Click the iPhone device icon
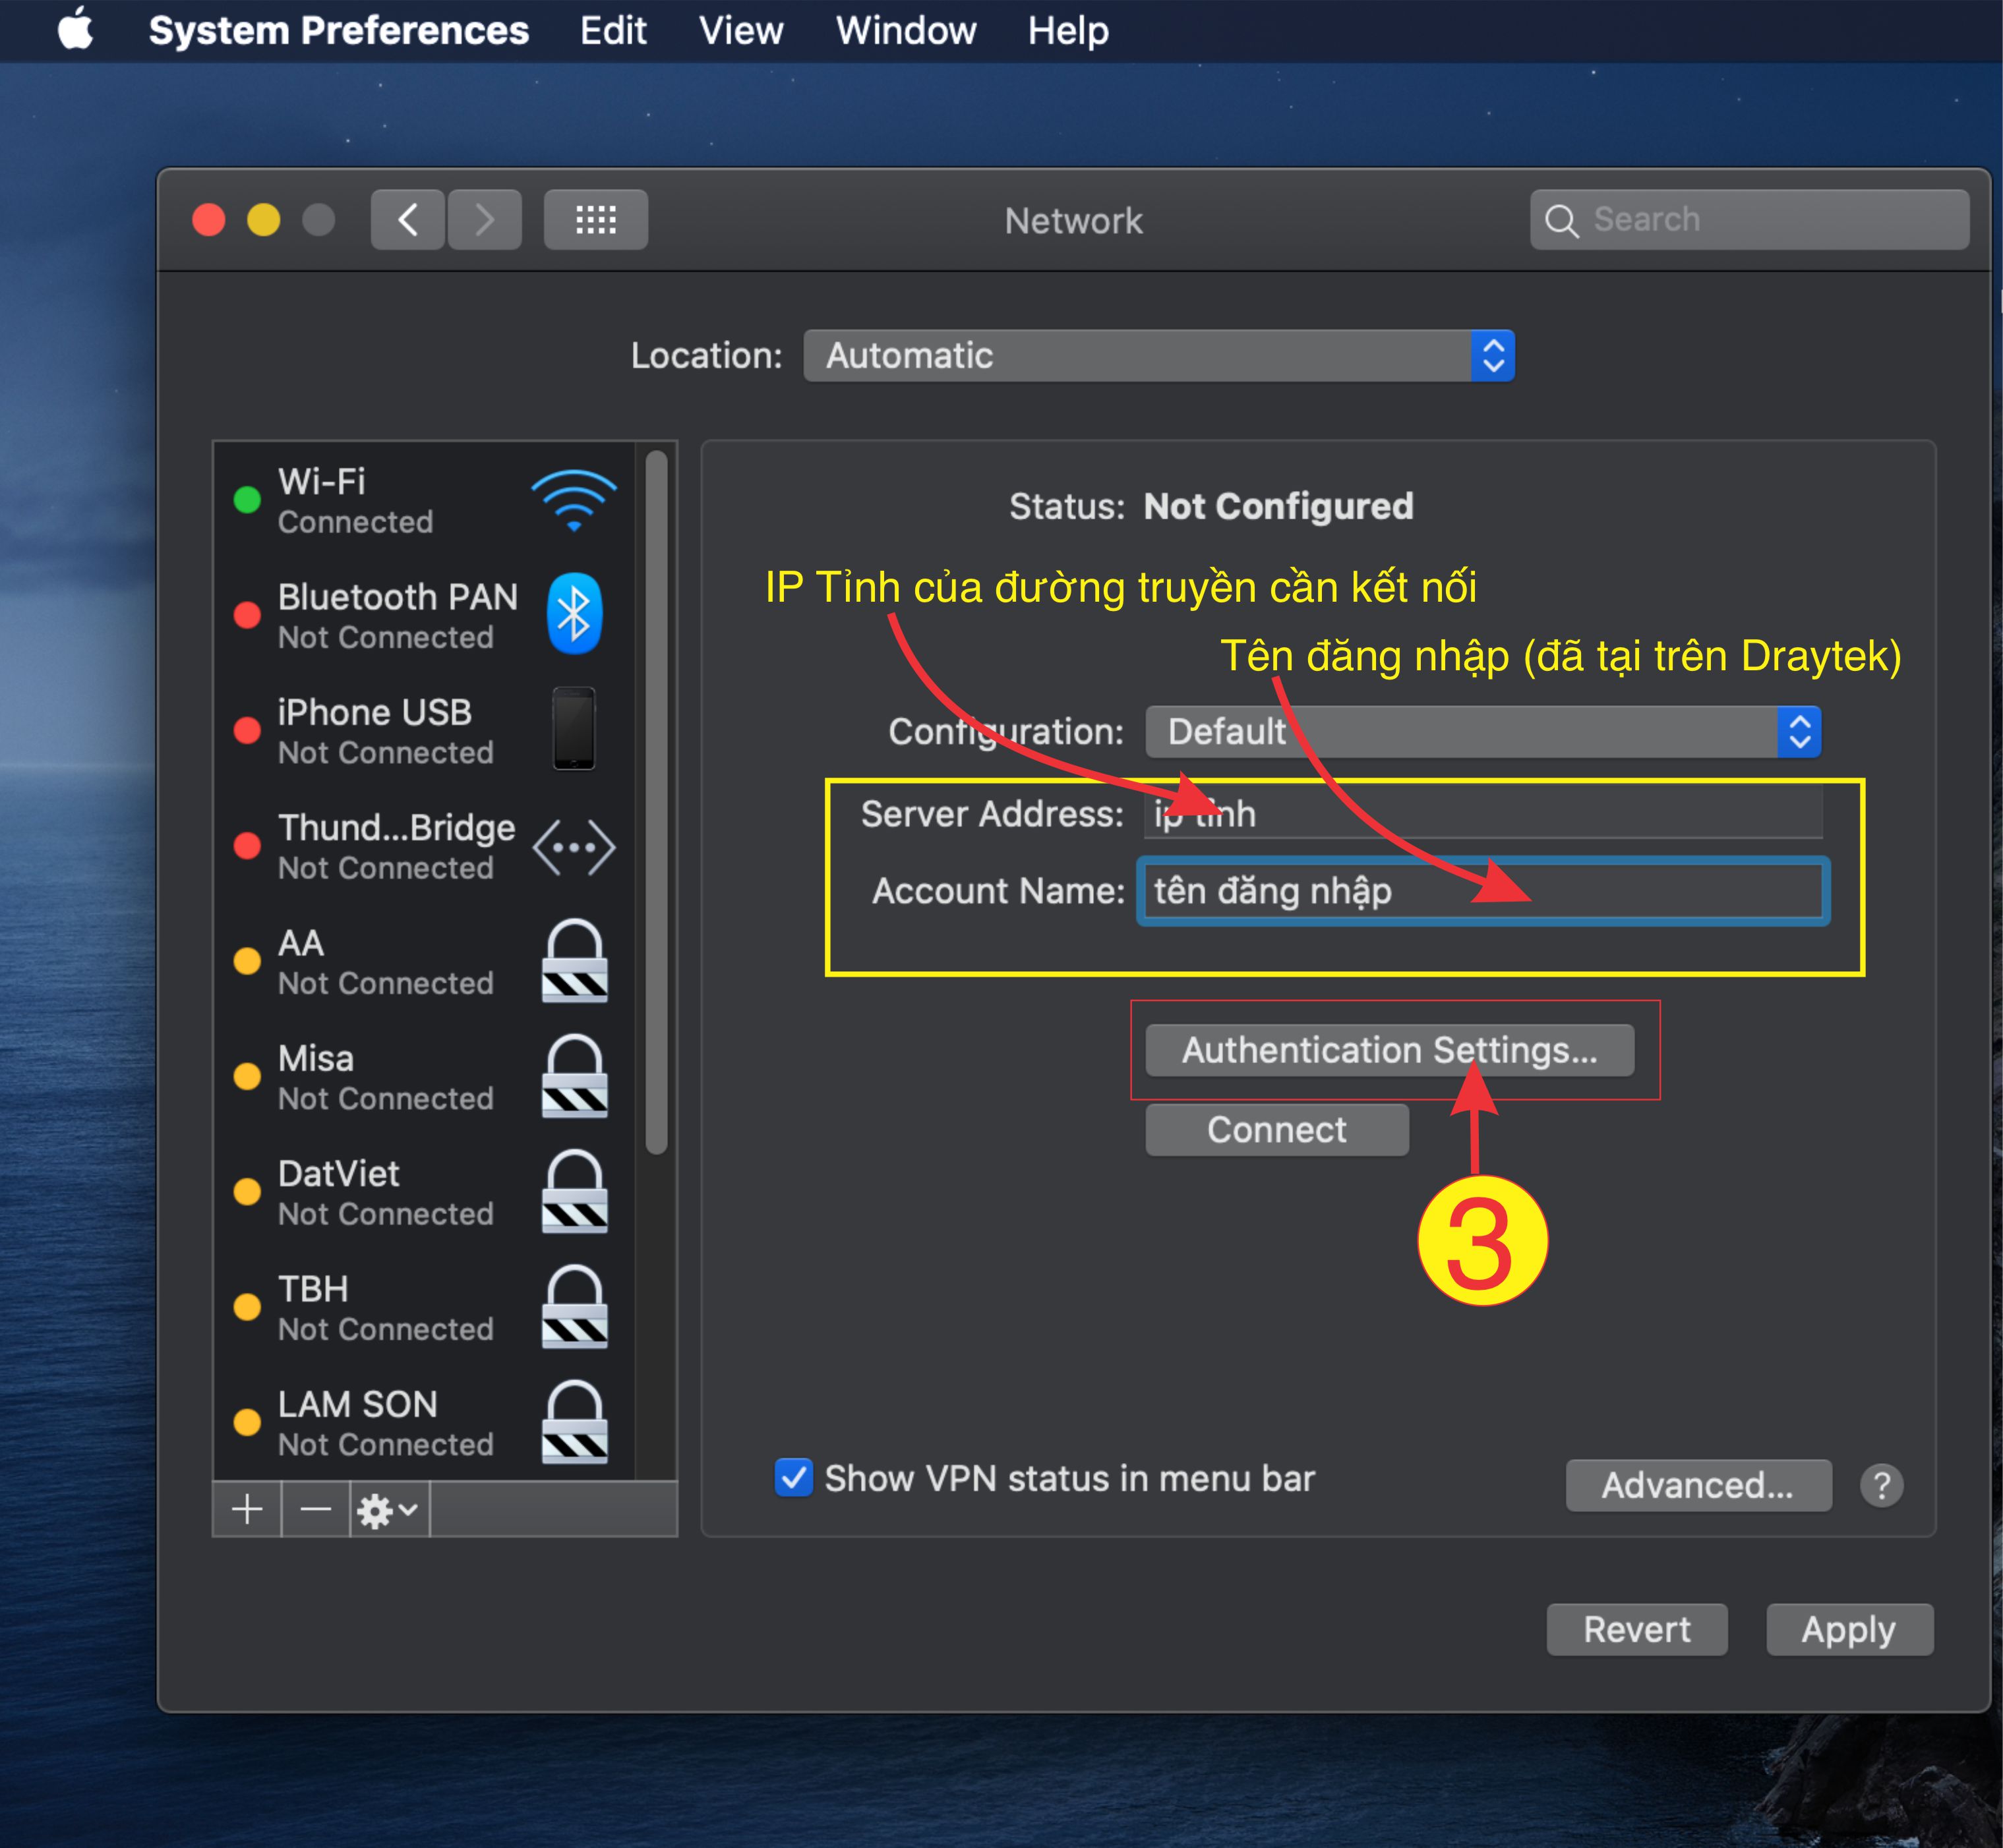This screenshot has height=1848, width=2003. pyautogui.click(x=574, y=729)
